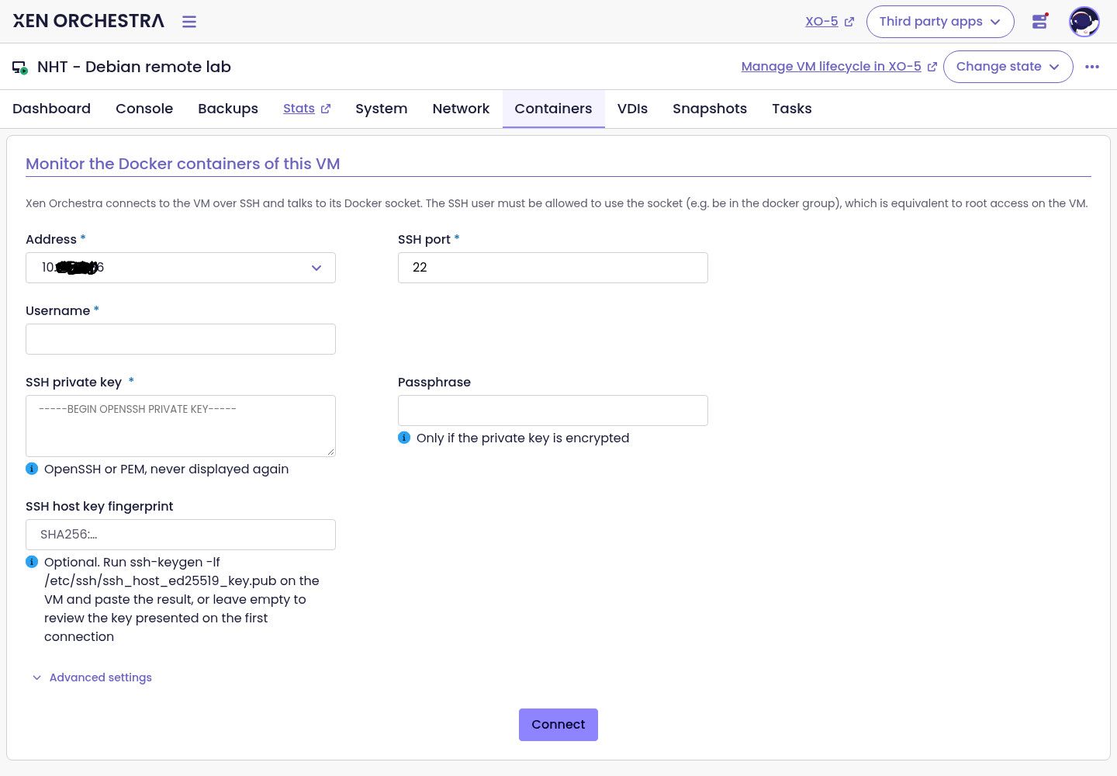Open the Tasks tab

pyautogui.click(x=792, y=109)
